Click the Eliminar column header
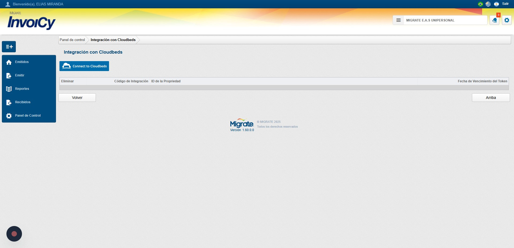Viewport: 514px width, 248px height. [67, 81]
